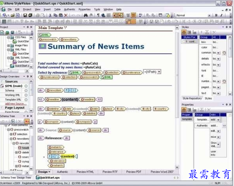The width and height of the screenshot is (234, 186).
Task: Click the ellipsis button in Authentic properties row
Action: [x=224, y=125]
